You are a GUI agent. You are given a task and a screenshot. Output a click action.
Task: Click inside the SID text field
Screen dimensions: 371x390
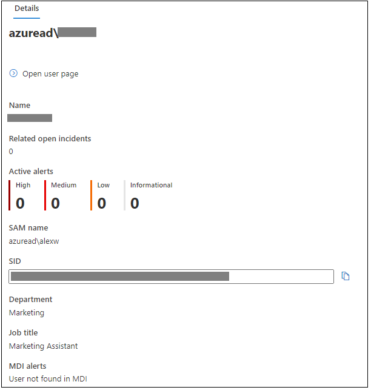click(172, 277)
